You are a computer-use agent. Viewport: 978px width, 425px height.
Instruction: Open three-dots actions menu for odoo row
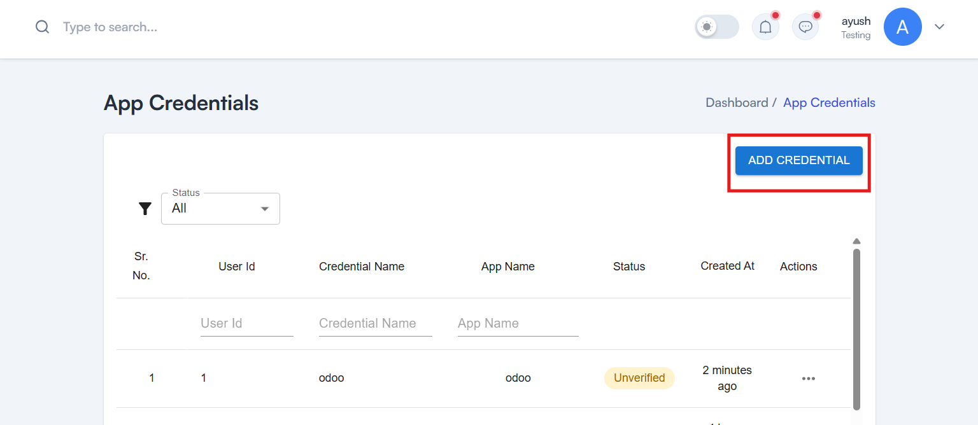coord(809,379)
